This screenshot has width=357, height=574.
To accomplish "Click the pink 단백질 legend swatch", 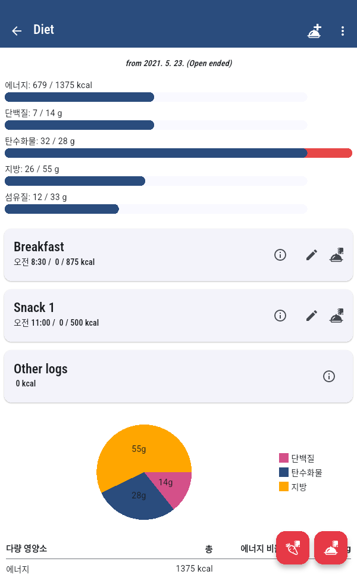I will tap(284, 458).
